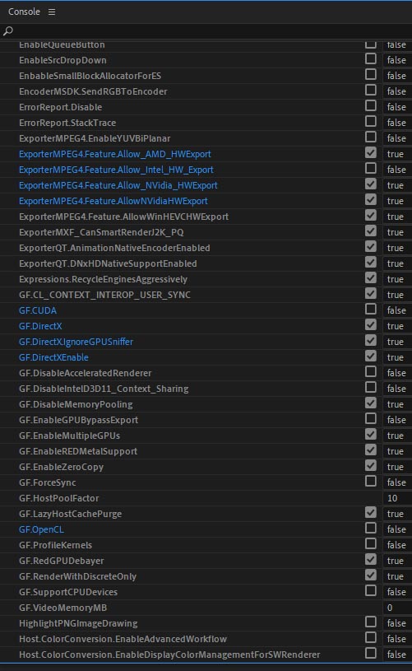Select the Console panel tab
Image resolution: width=412 pixels, height=671 pixels.
coord(24,12)
